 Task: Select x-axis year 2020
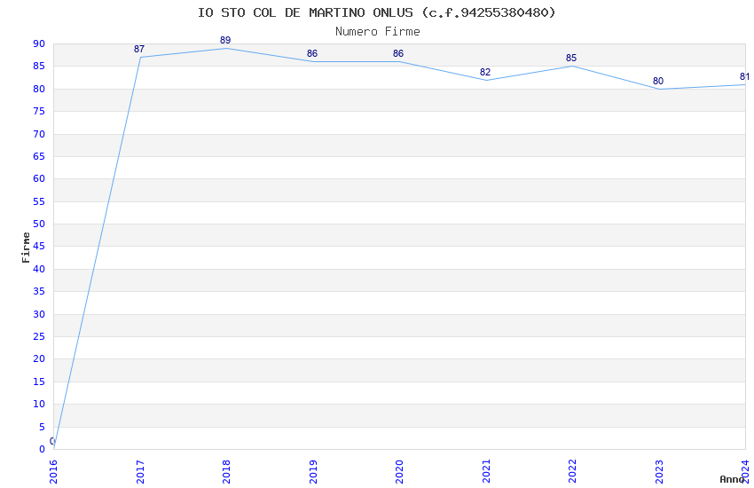point(399,472)
